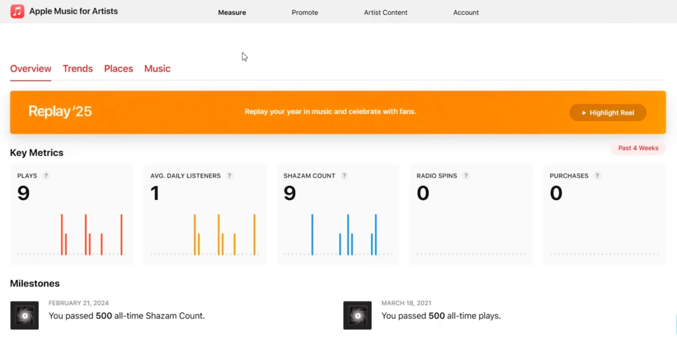Select the Overview tab
677x342 pixels.
coord(31,68)
